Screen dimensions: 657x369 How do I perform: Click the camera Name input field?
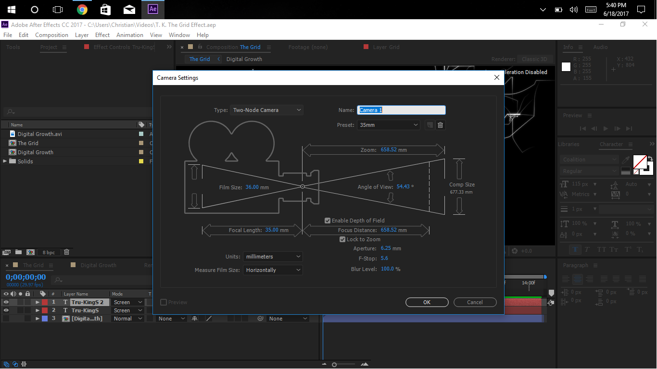point(402,110)
